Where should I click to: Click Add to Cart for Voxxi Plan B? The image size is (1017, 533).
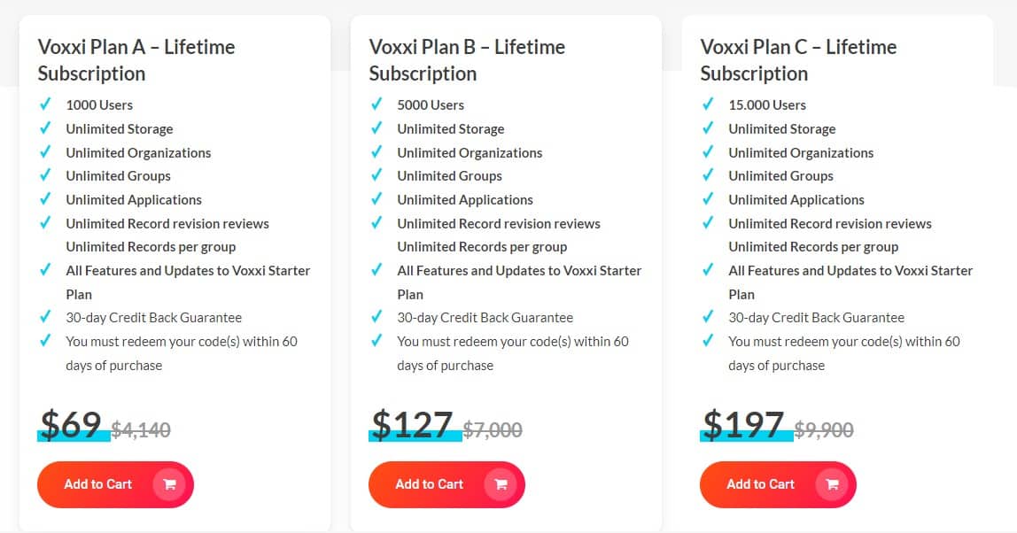coord(429,484)
